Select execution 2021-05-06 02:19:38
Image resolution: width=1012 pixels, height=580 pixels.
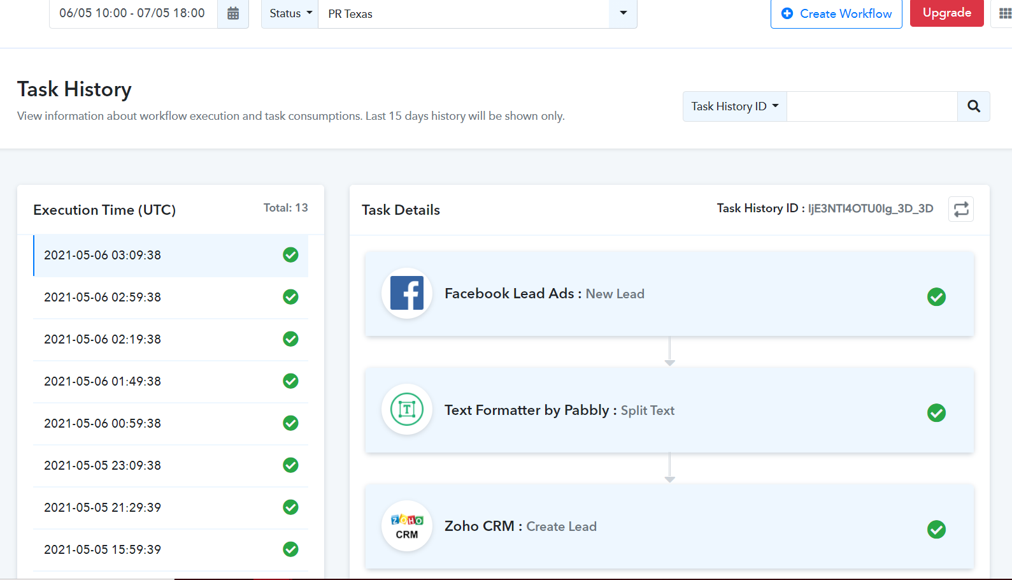pyautogui.click(x=171, y=339)
